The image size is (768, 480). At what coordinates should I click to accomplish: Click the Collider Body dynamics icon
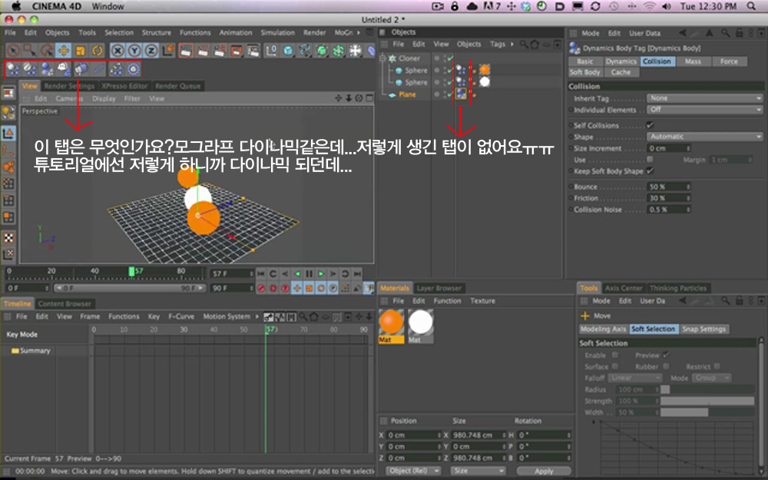pos(47,69)
